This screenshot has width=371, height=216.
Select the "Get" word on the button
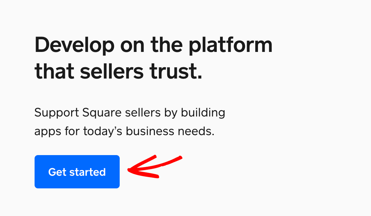click(57, 172)
